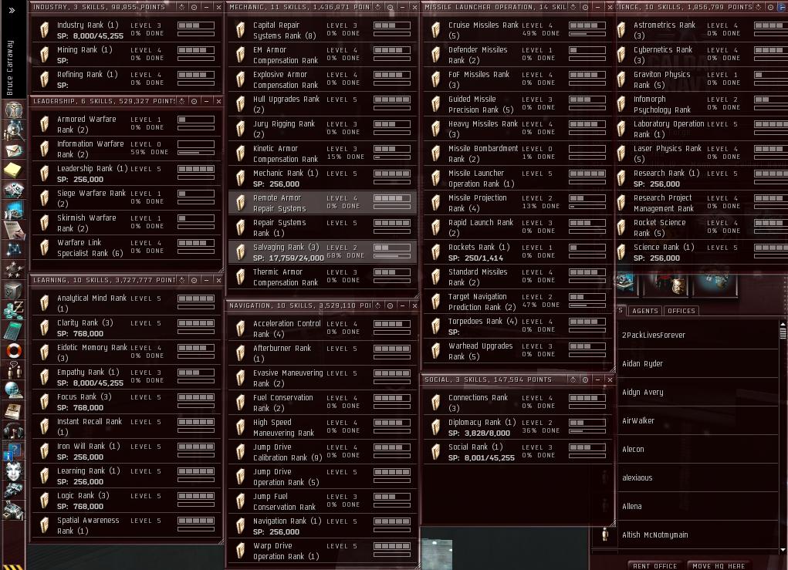
Task: Open the Wallet icon in sidebar
Action: 14,310
